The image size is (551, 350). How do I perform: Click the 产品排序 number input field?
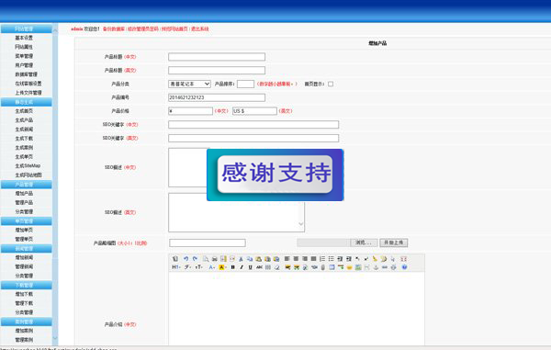tap(245, 84)
